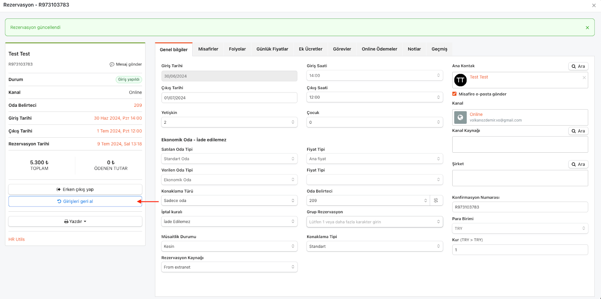The height and width of the screenshot is (299, 601).
Task: Search for a contact with Ana Kontak Ara
Action: (578, 66)
